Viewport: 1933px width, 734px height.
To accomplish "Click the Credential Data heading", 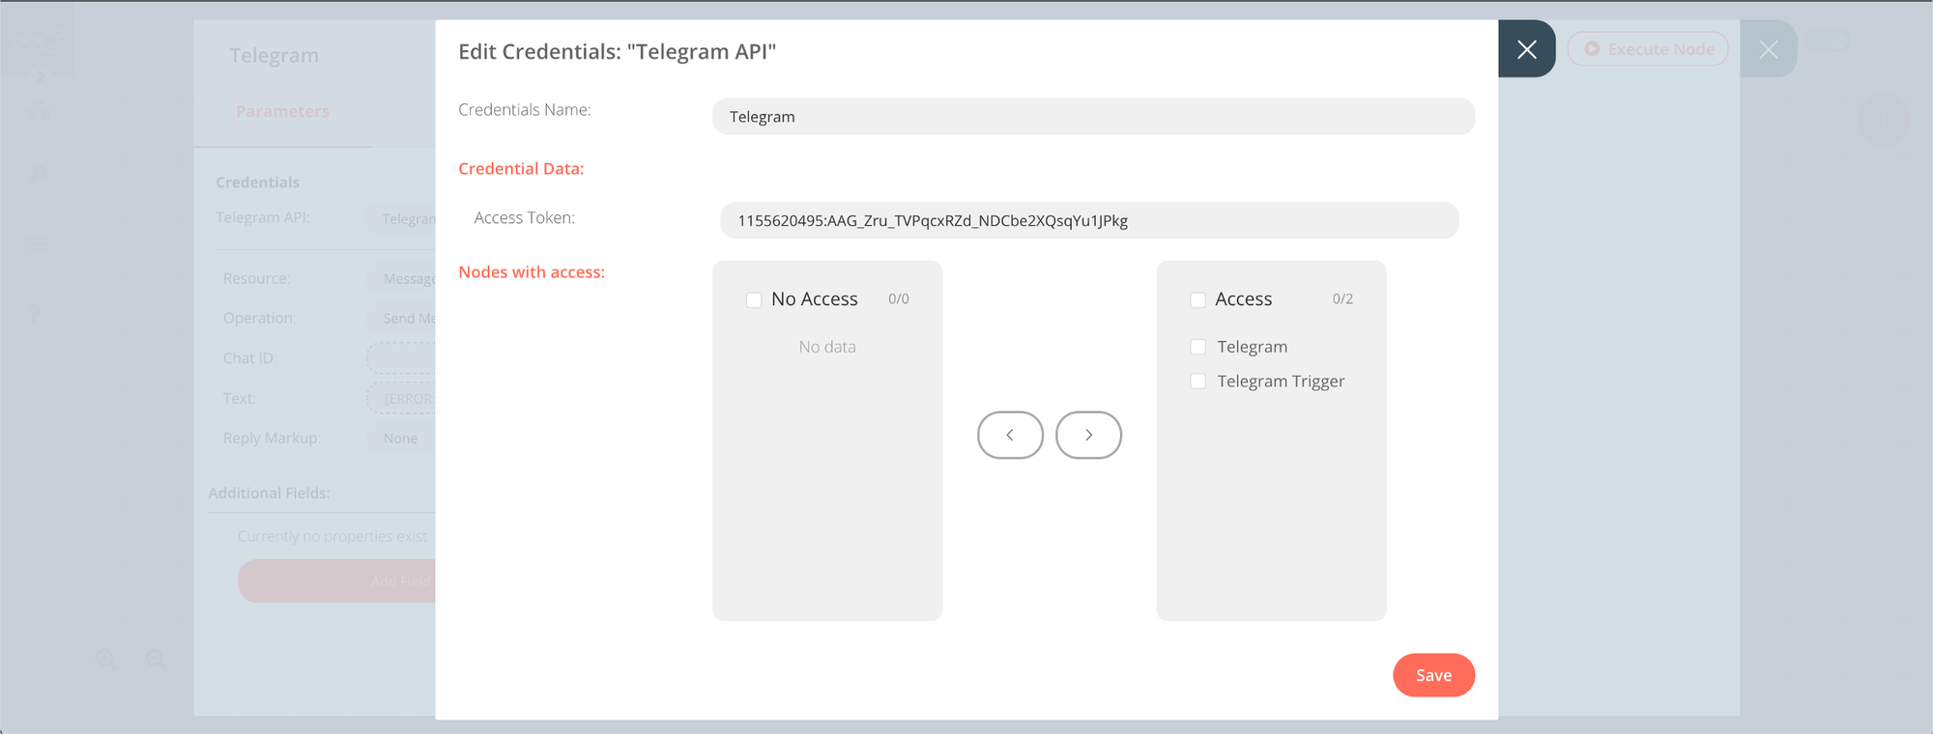I will pyautogui.click(x=521, y=169).
